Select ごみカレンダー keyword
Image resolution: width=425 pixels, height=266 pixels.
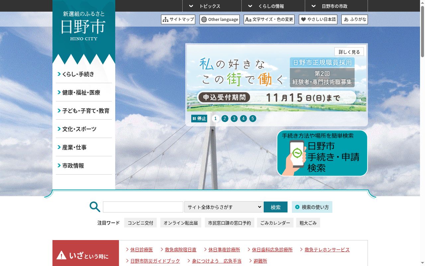pos(275,223)
